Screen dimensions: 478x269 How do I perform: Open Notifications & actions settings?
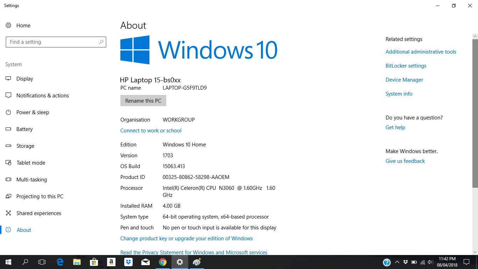pyautogui.click(x=42, y=95)
